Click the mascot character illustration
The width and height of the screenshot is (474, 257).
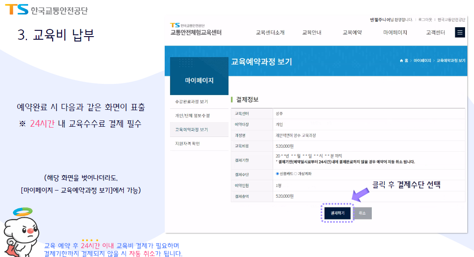21,232
